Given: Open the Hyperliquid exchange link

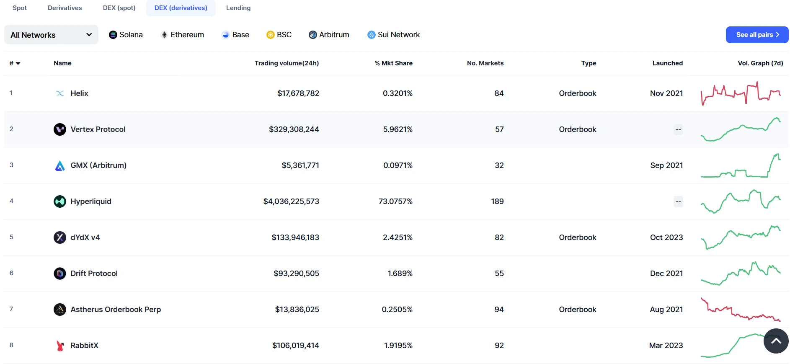Looking at the screenshot, I should (91, 201).
